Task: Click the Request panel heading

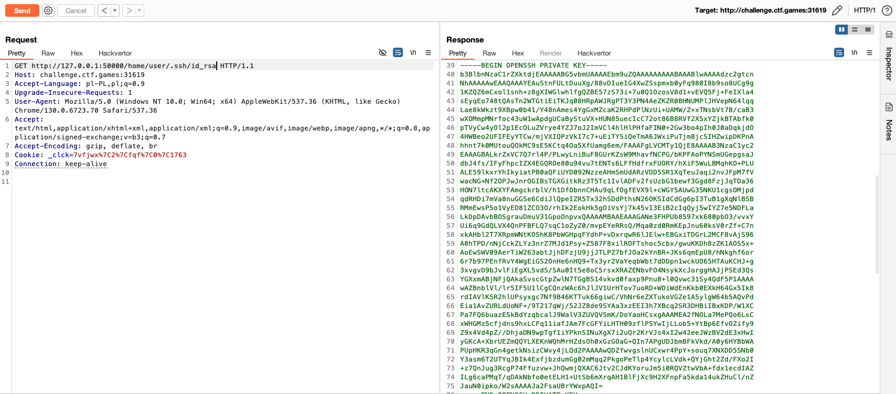Action: [21, 40]
